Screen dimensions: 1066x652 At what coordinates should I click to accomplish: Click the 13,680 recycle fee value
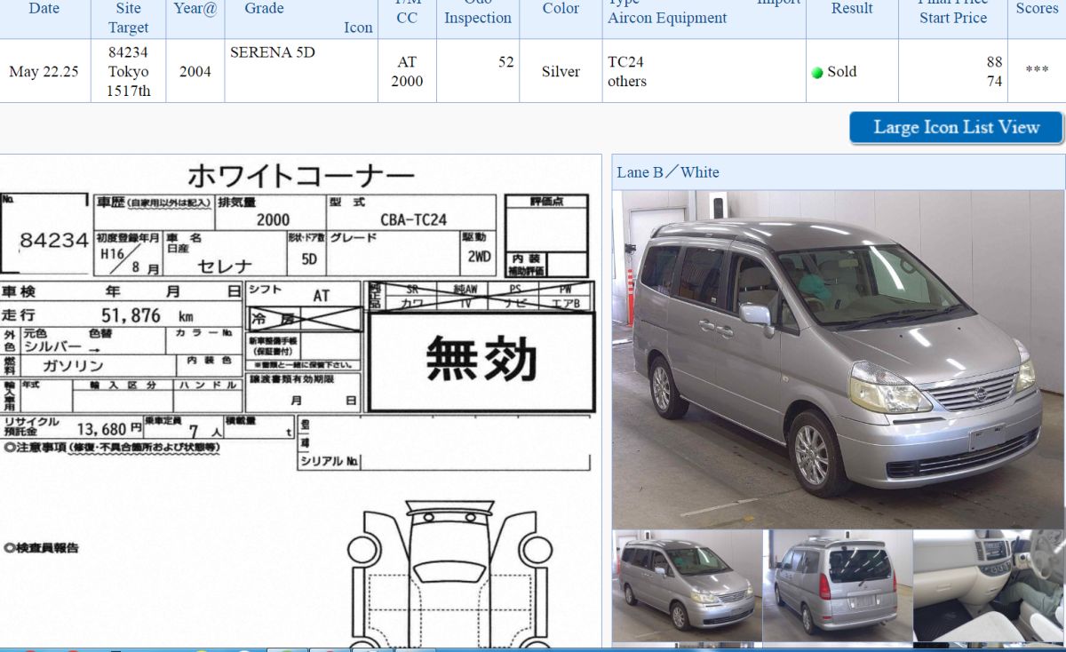[x=103, y=428]
